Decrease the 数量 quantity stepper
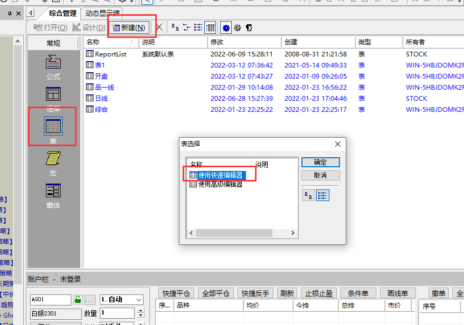 coord(141,316)
